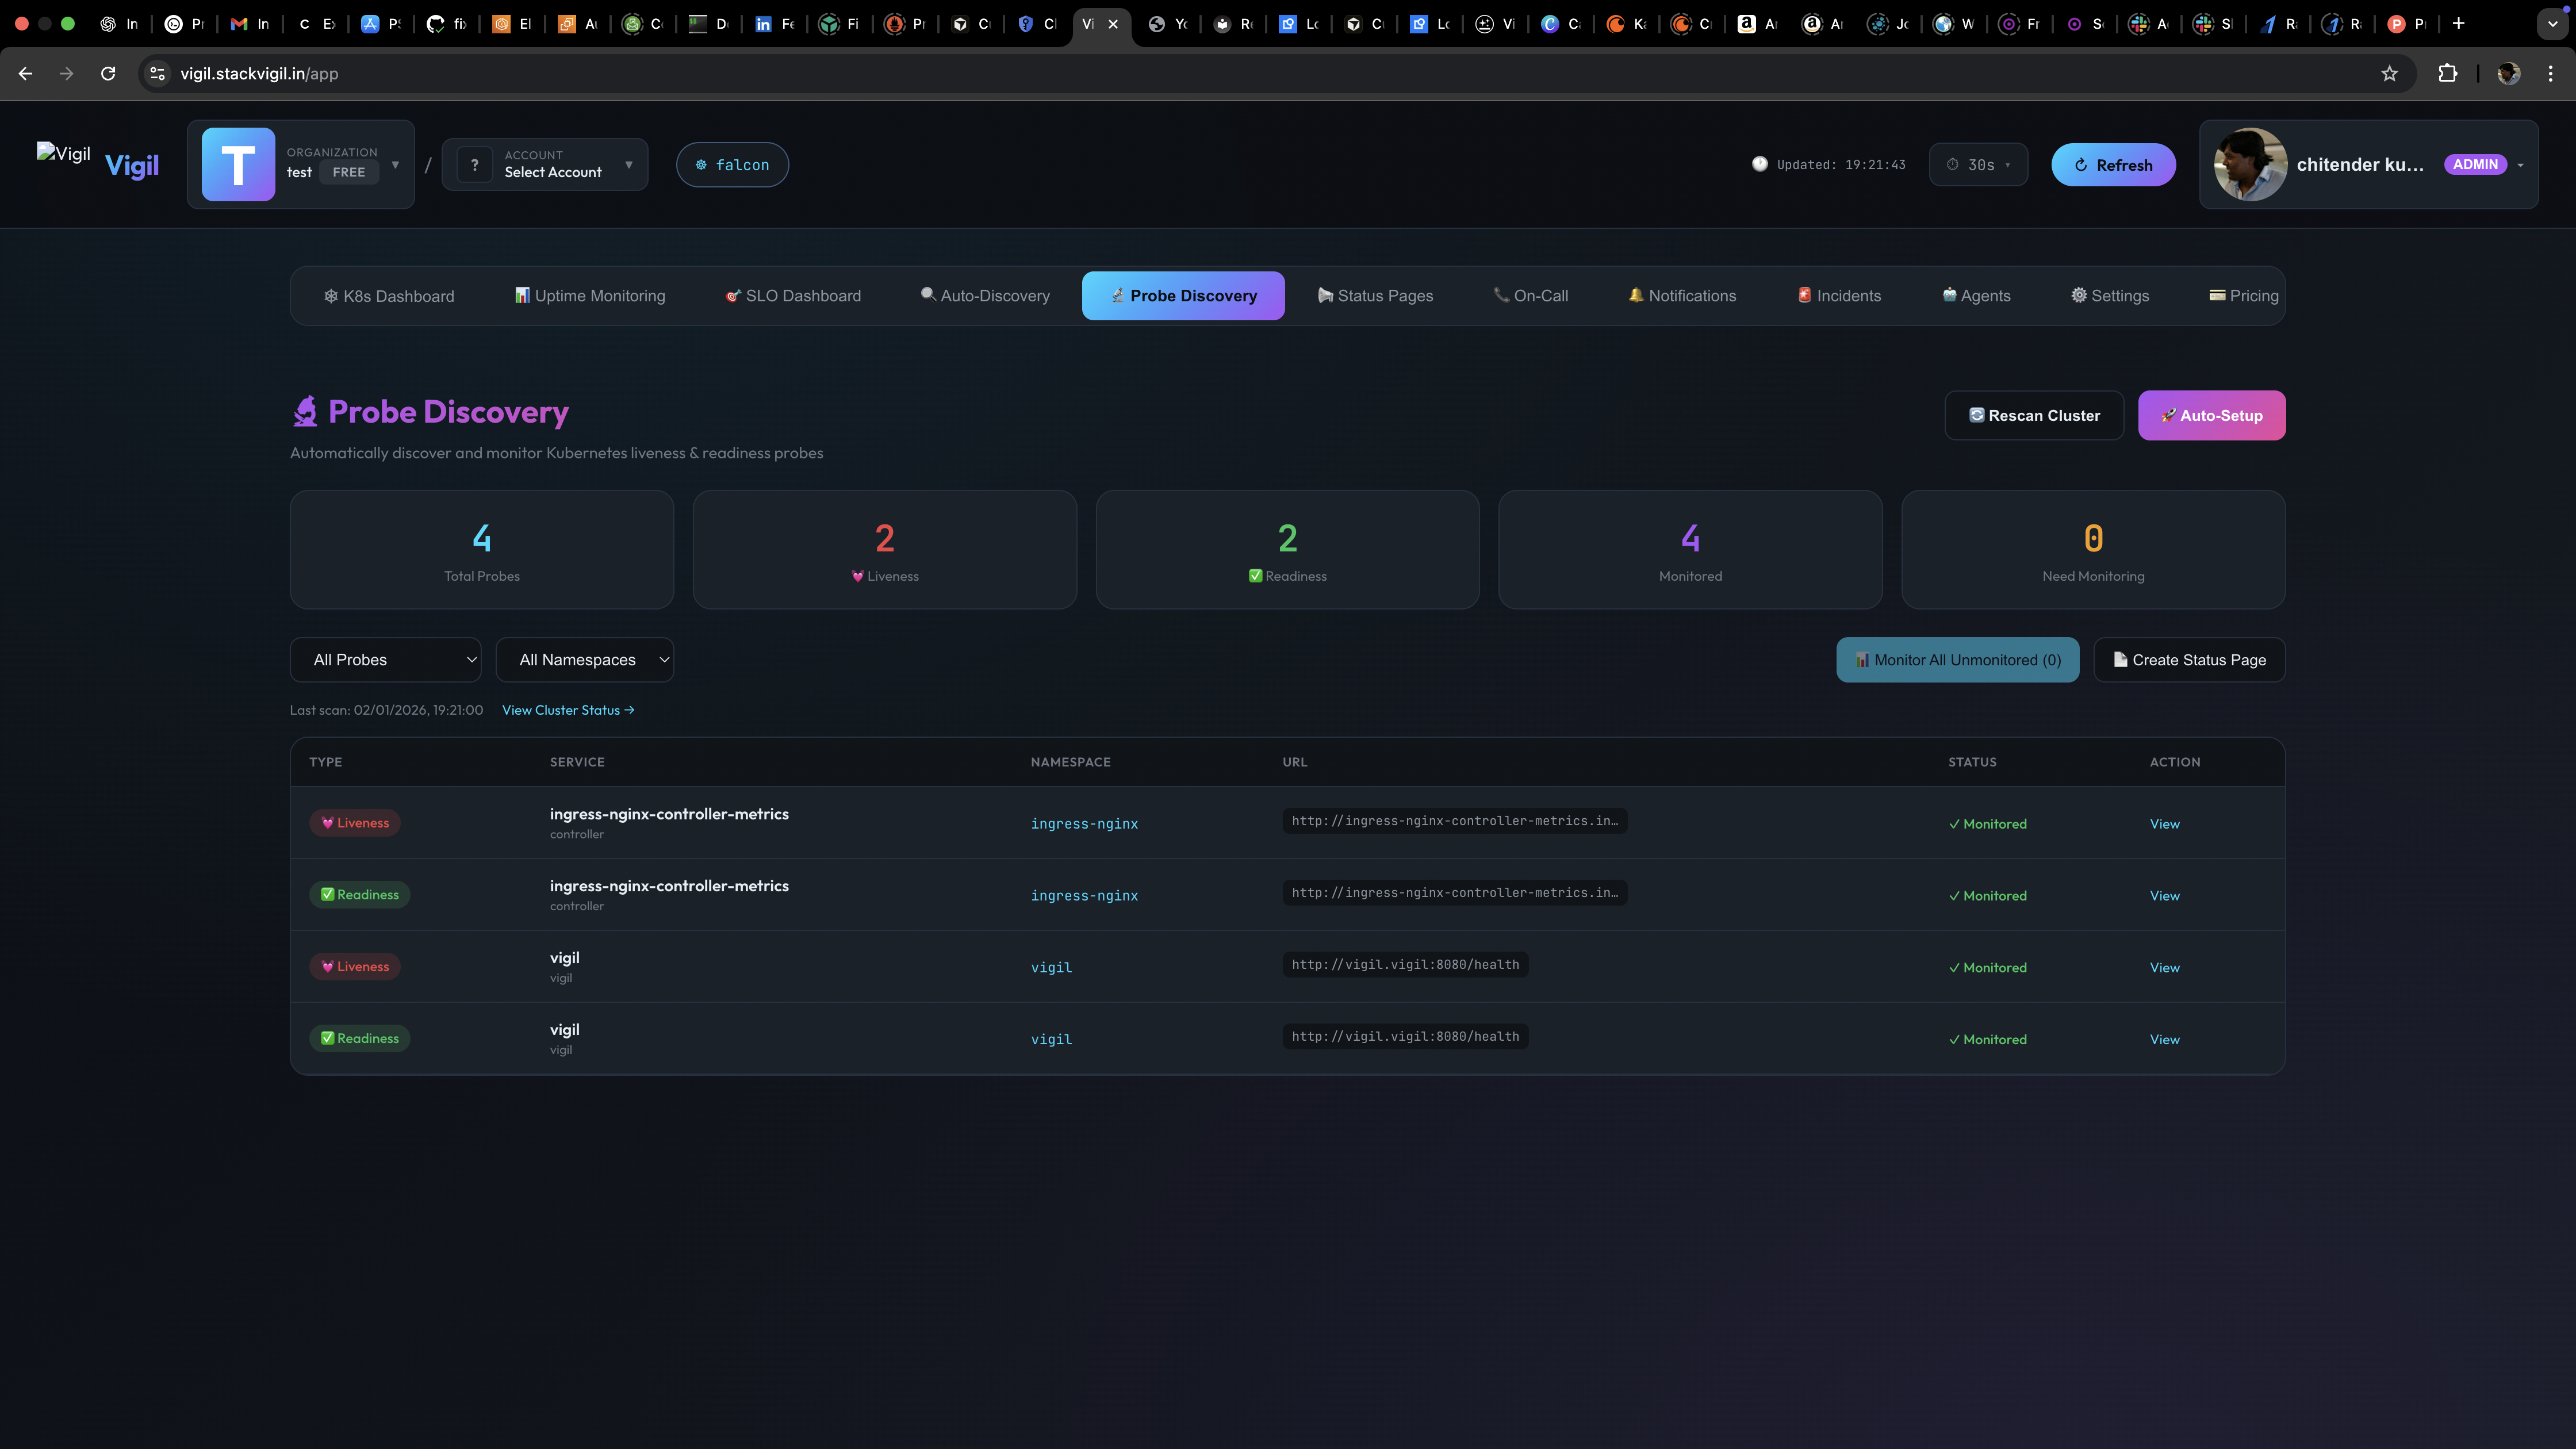Follow the View Cluster Status link
Viewport: 2576px width, 1449px height.
coord(567,710)
